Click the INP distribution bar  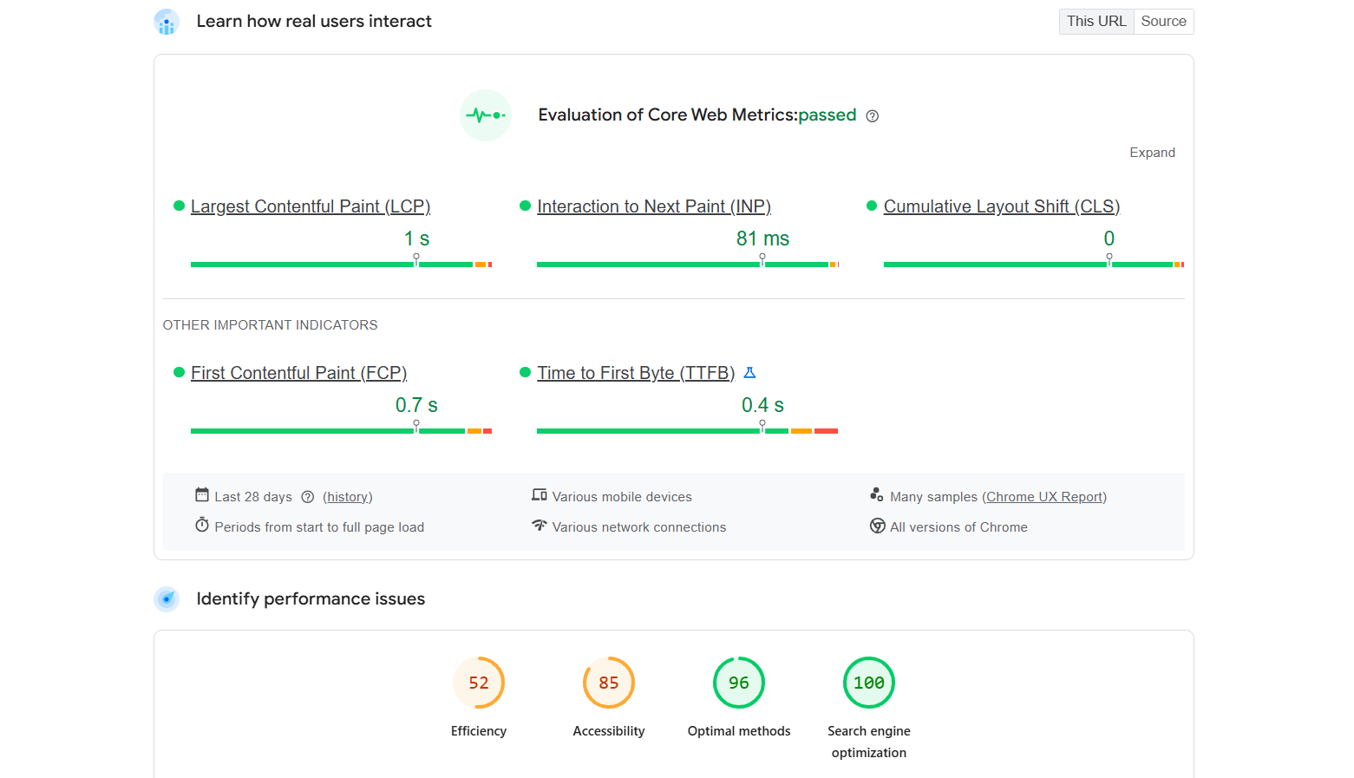click(x=688, y=264)
